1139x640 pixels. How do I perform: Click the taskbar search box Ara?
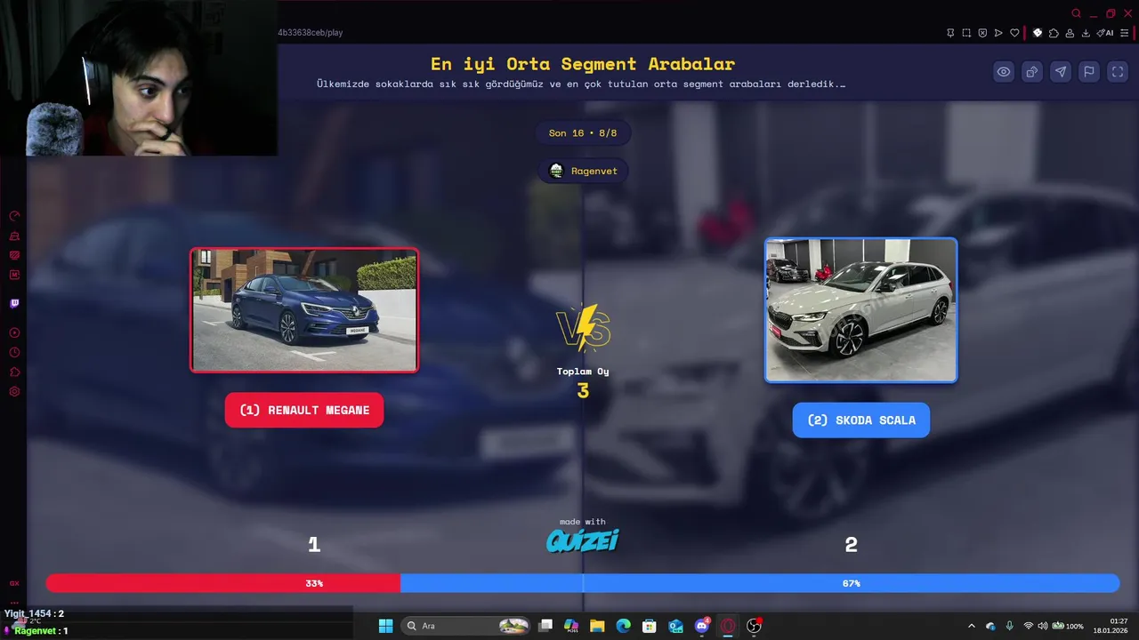[466, 626]
